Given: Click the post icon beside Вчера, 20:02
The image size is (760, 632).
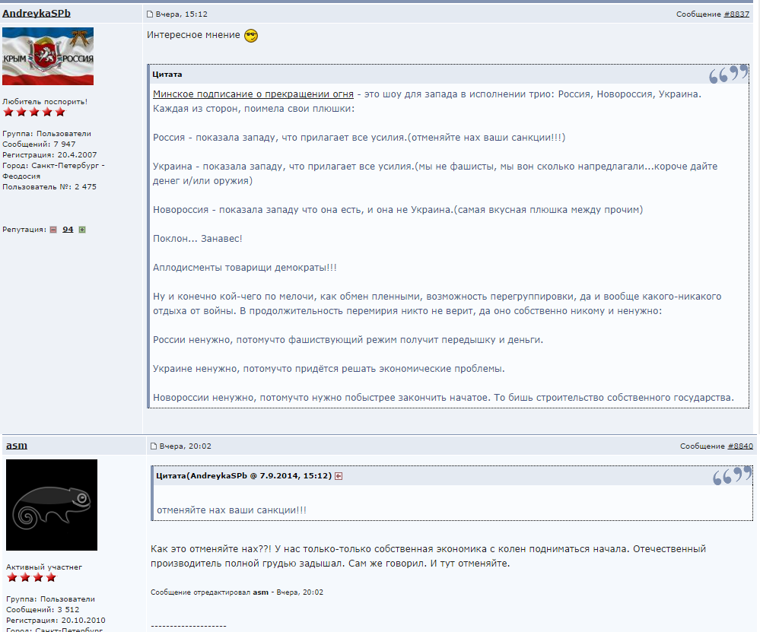Looking at the screenshot, I should tap(154, 446).
